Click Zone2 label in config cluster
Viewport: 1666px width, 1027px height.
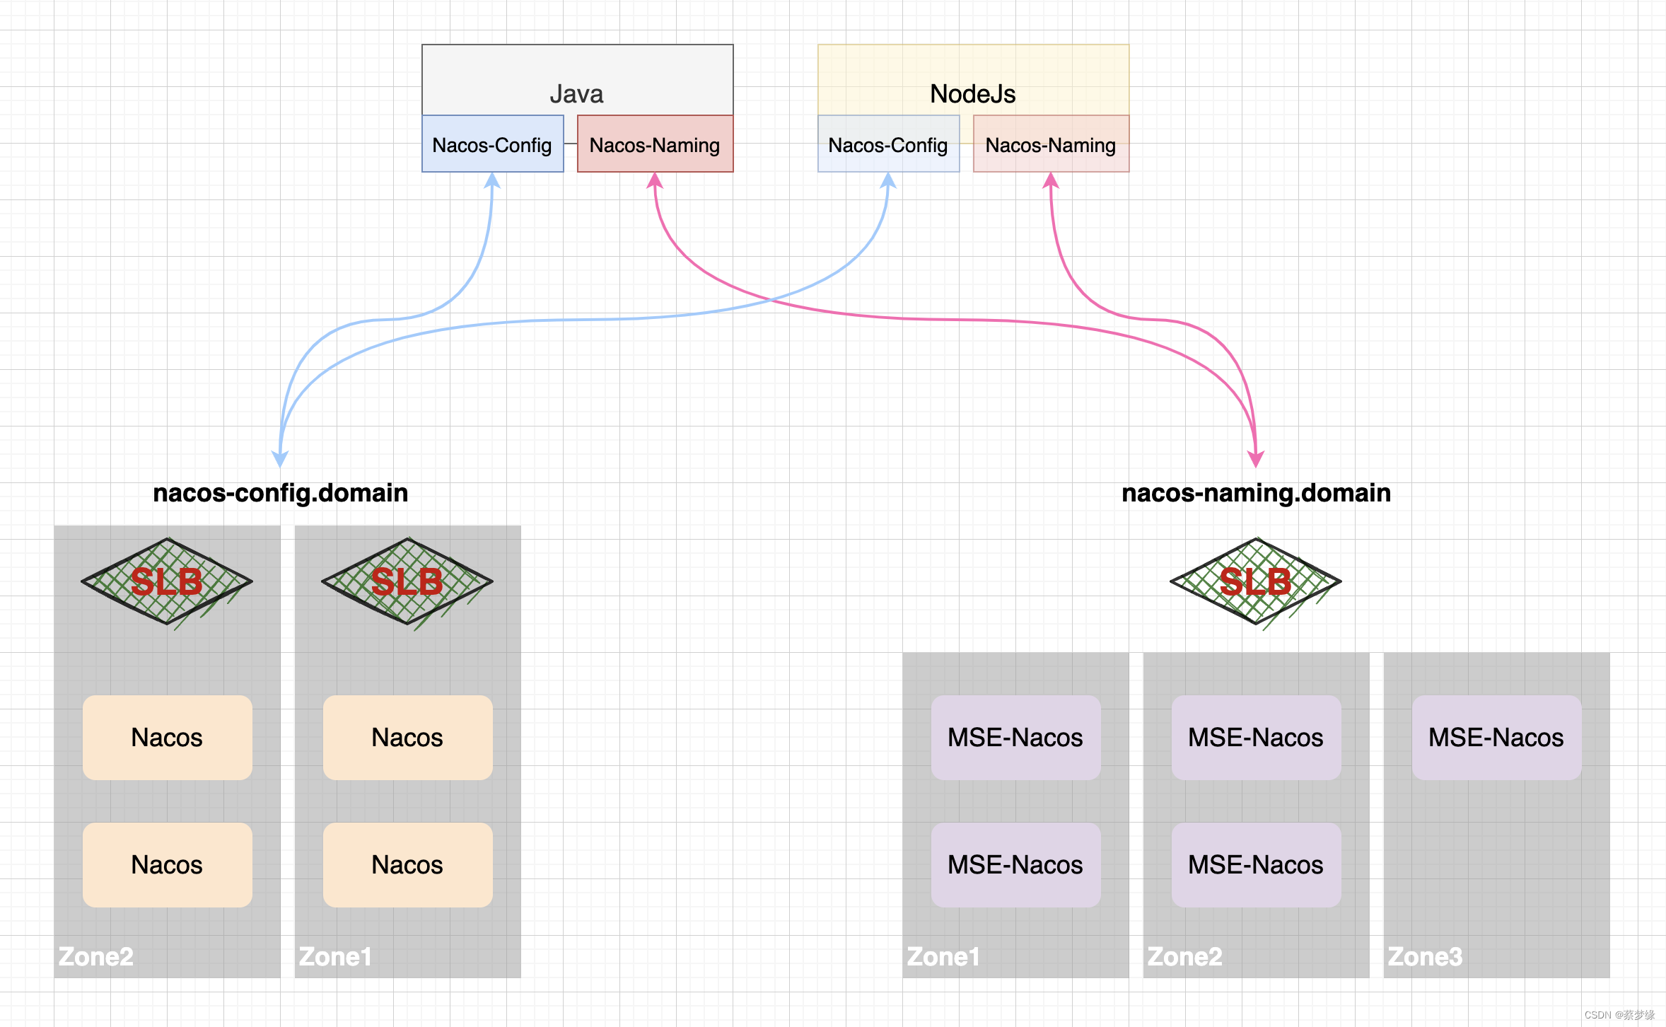tap(96, 957)
